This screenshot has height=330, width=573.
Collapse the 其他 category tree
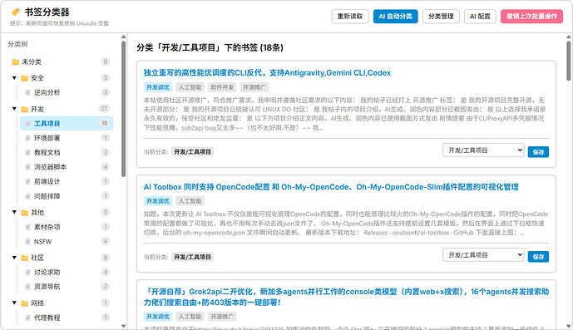tap(14, 212)
